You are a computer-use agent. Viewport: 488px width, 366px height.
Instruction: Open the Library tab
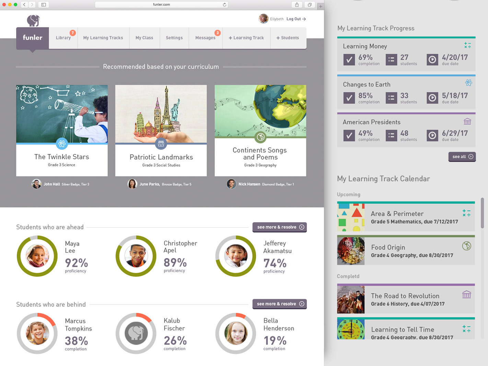(63, 38)
